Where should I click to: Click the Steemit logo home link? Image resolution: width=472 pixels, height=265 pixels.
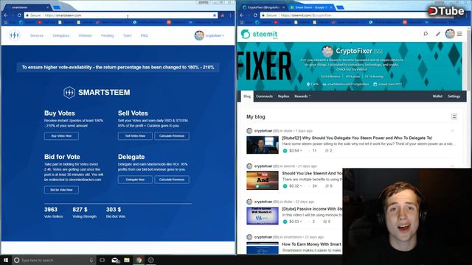(259, 35)
